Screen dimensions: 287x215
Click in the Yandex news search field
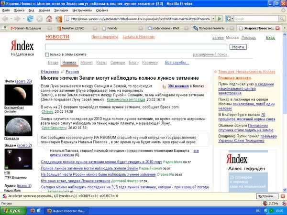pyautogui.click(x=136, y=47)
